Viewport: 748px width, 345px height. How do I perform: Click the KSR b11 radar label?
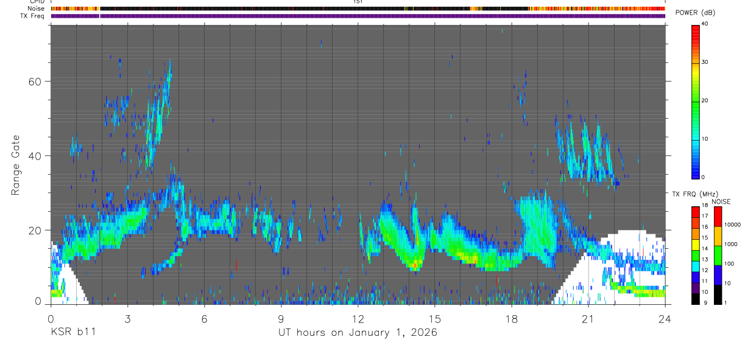tap(72, 332)
